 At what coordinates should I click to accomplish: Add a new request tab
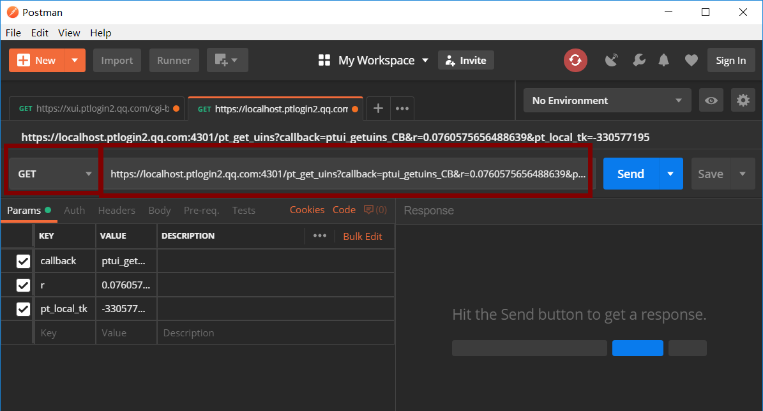click(378, 108)
